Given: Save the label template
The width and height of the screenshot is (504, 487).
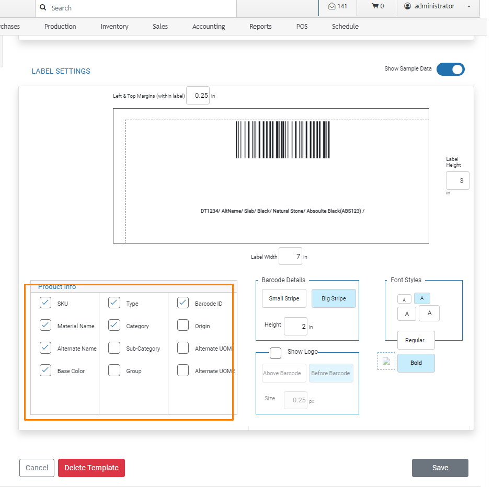Looking at the screenshot, I should point(440,468).
